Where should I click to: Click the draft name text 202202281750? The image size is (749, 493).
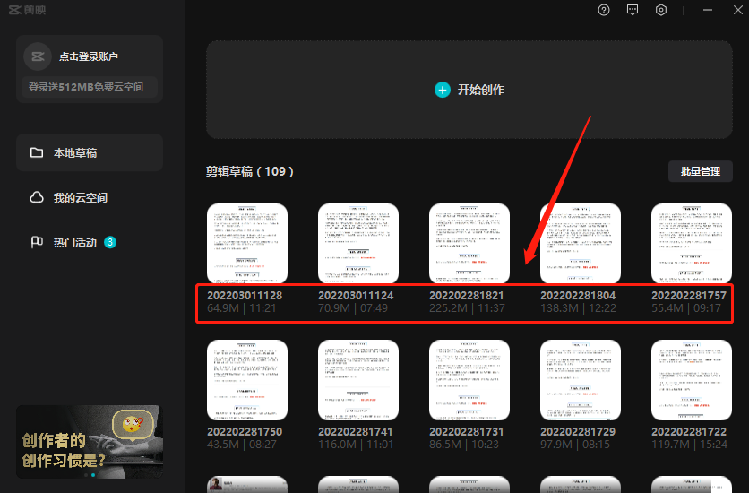[245, 432]
